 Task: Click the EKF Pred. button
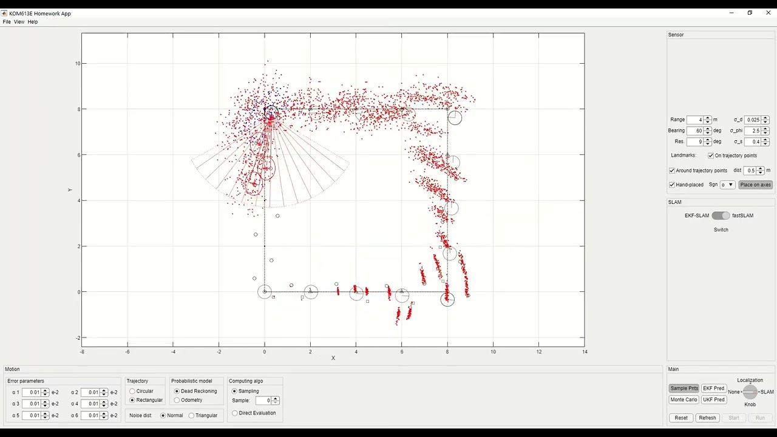point(714,388)
